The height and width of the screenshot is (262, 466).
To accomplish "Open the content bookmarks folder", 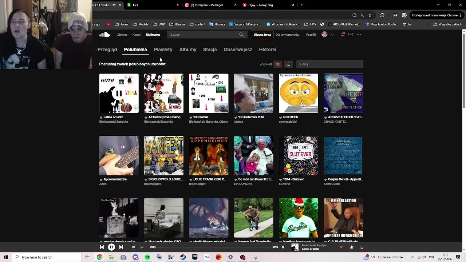I will (197, 24).
